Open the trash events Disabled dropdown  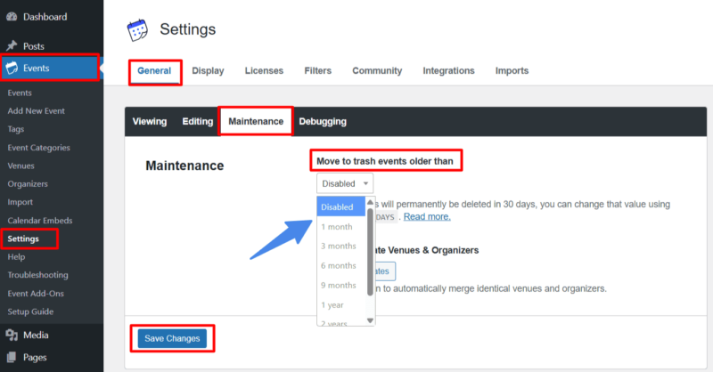click(345, 183)
